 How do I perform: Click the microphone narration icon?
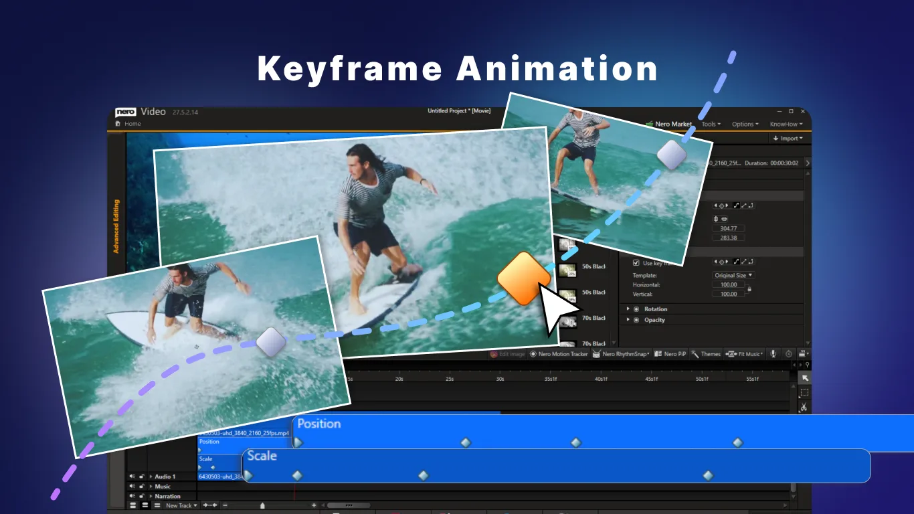(x=773, y=354)
